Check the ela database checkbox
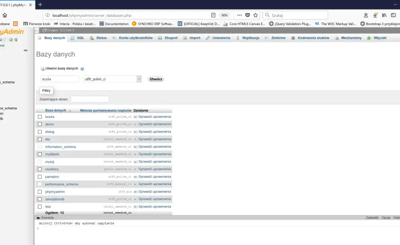The width and height of the screenshot is (400, 245). tap(40, 139)
